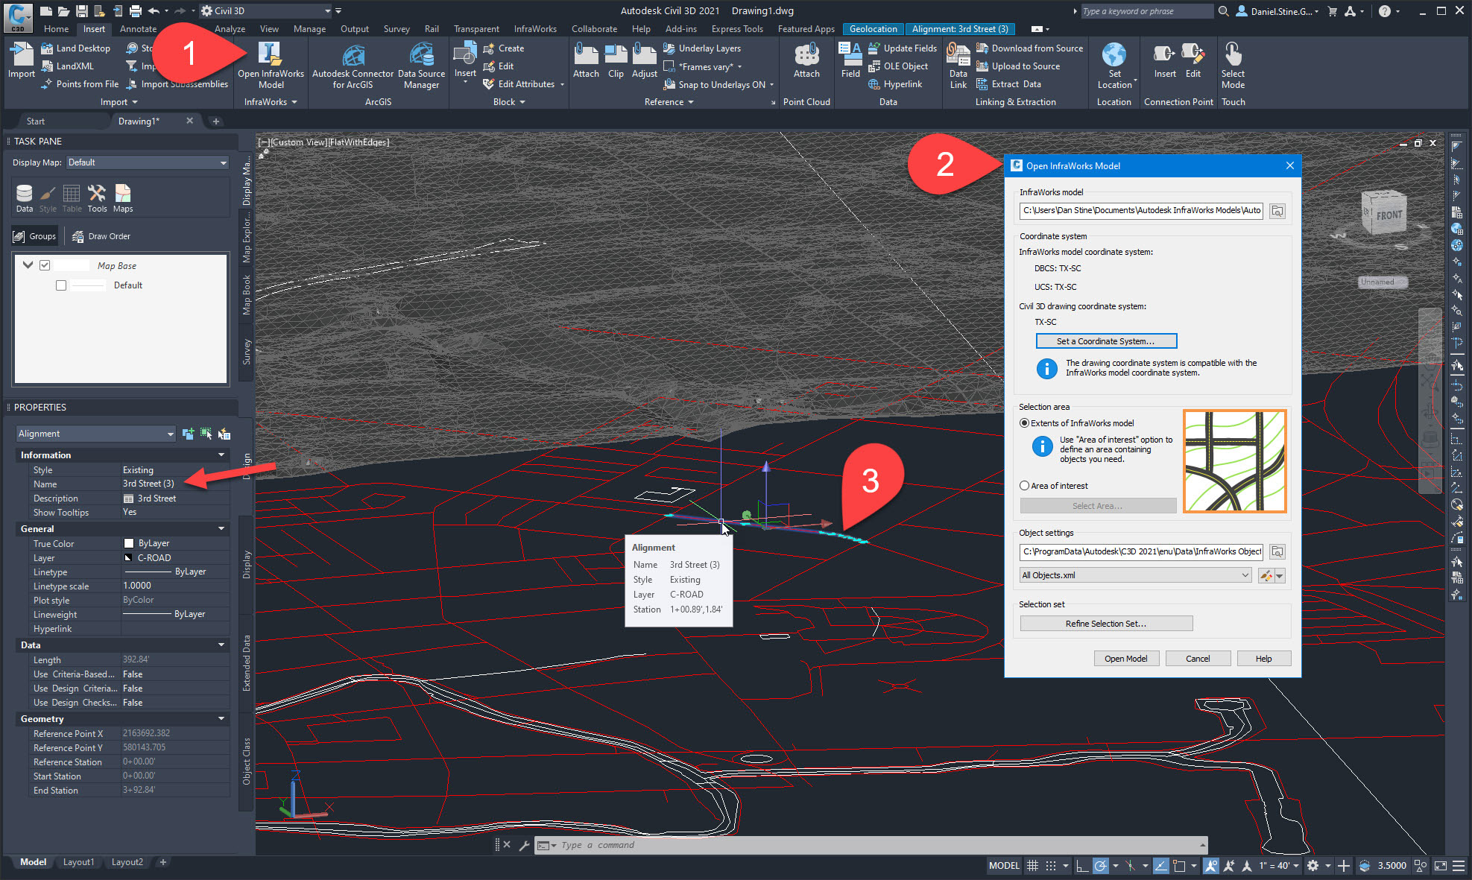Select Extents of InfraWorks model option

tap(1024, 423)
